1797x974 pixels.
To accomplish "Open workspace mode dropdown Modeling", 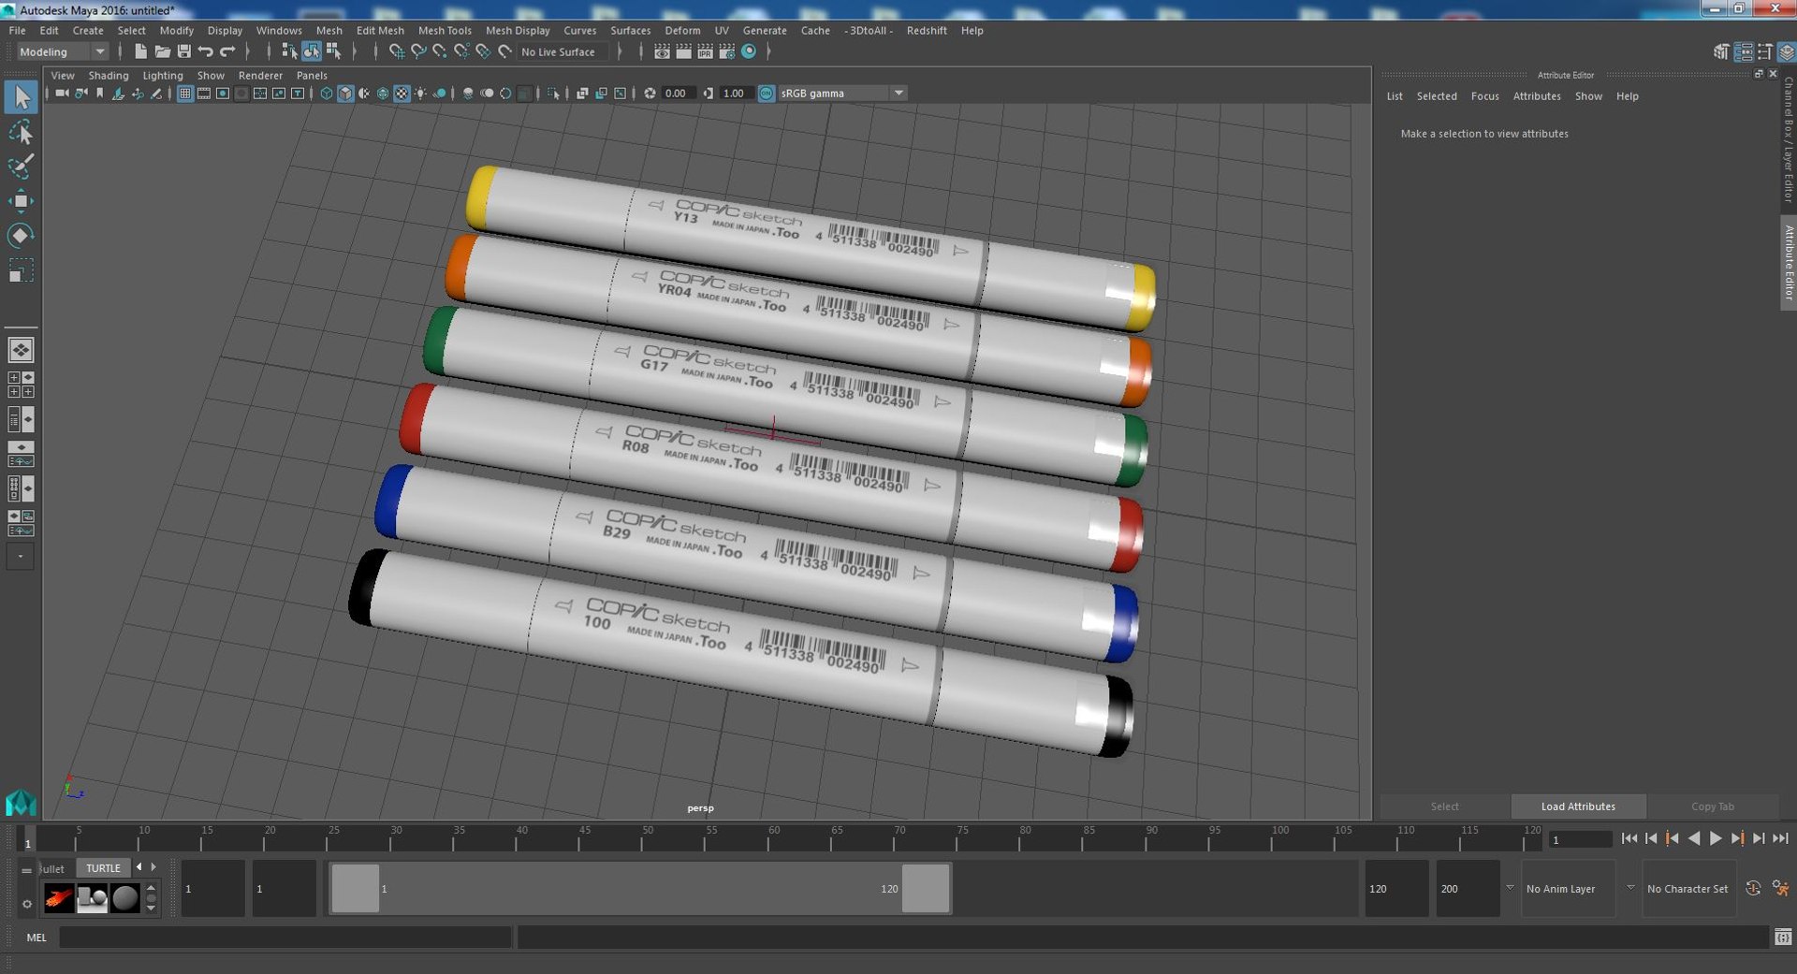I will pos(63,51).
